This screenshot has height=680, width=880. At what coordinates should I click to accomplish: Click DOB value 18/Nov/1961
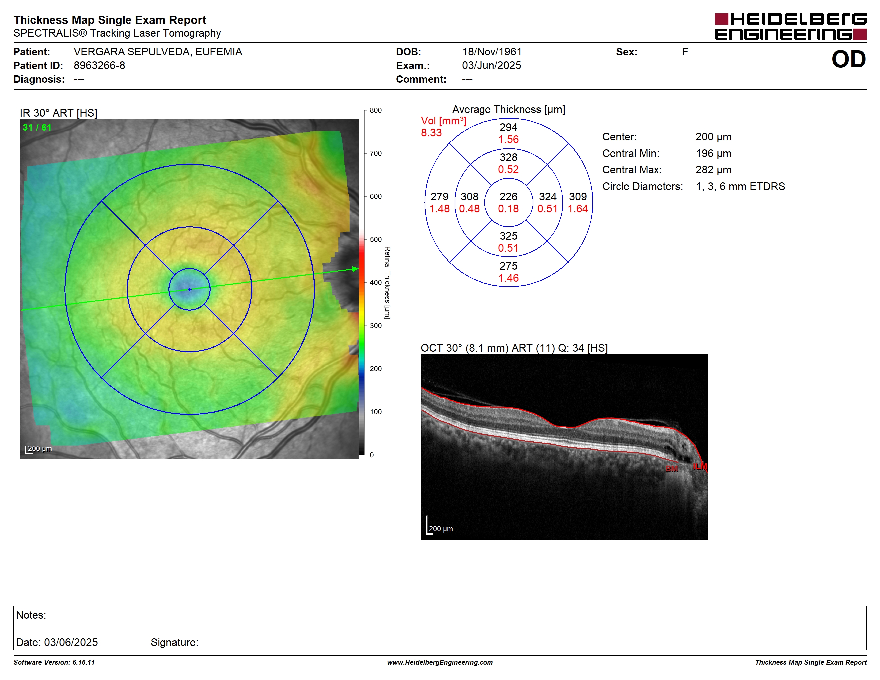(492, 52)
